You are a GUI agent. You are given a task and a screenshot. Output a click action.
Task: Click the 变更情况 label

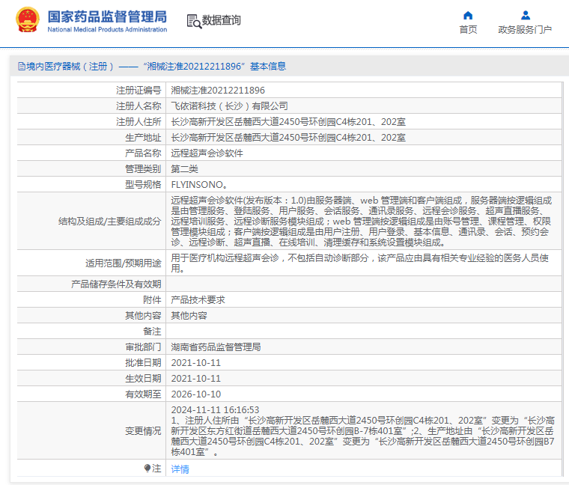(143, 431)
